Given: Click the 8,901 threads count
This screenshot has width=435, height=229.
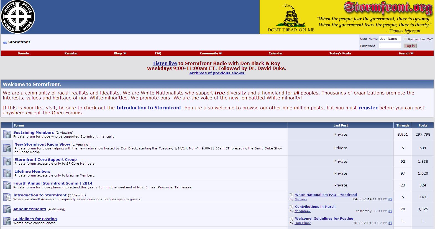Looking at the screenshot, I should (x=403, y=135).
